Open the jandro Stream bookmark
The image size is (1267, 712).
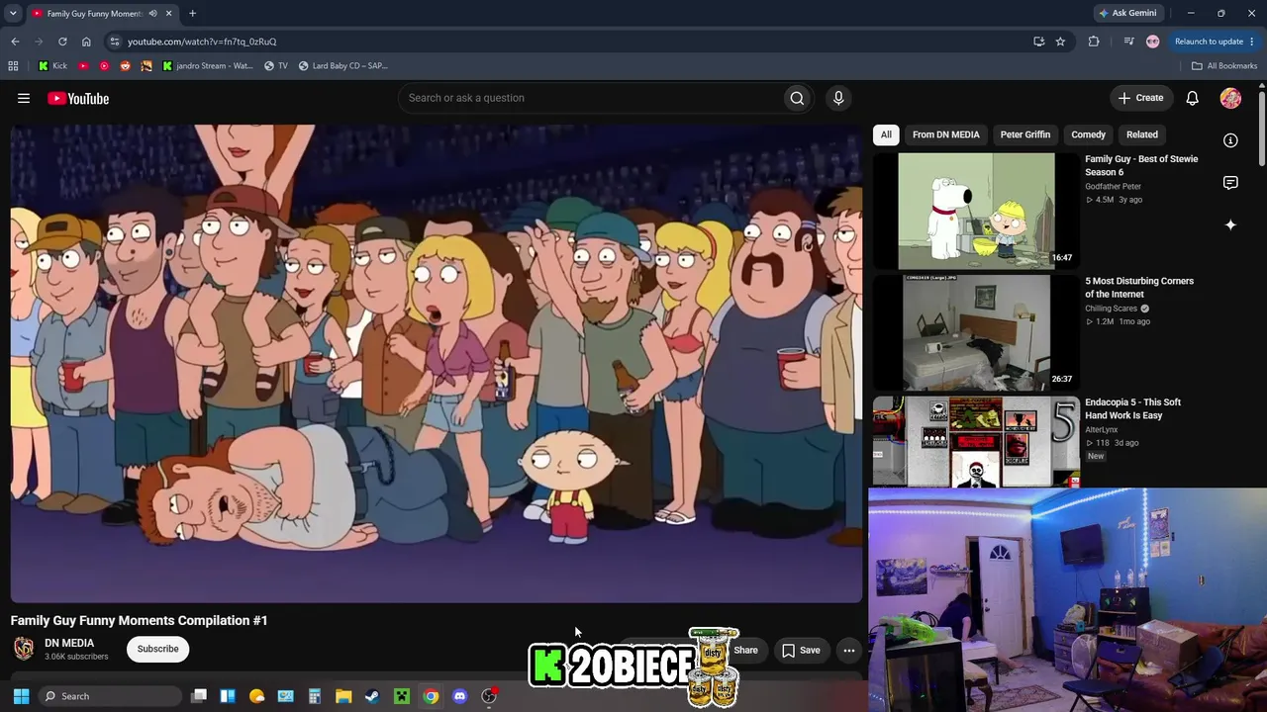[x=208, y=66]
